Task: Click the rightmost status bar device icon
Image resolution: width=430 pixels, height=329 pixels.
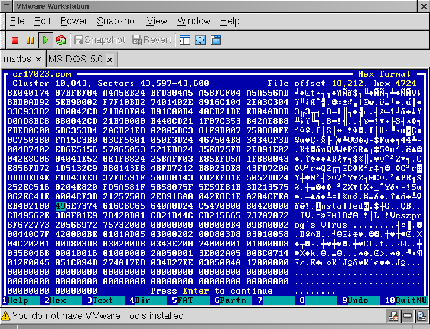Action: (421, 316)
